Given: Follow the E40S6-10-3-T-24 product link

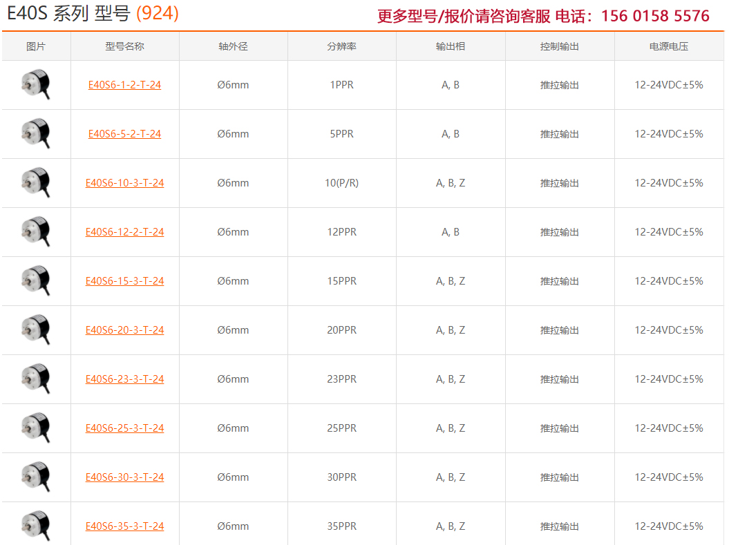Looking at the screenshot, I should click(x=124, y=183).
